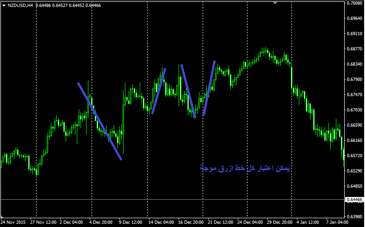The width and height of the screenshot is (365, 227).
Task: Click the 2 Dec 04:00 time label
Action: [x=71, y=222]
